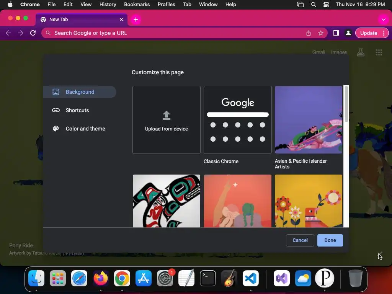Open the Google apps grid icon
Screen dimensions: 392x294
[379, 52]
